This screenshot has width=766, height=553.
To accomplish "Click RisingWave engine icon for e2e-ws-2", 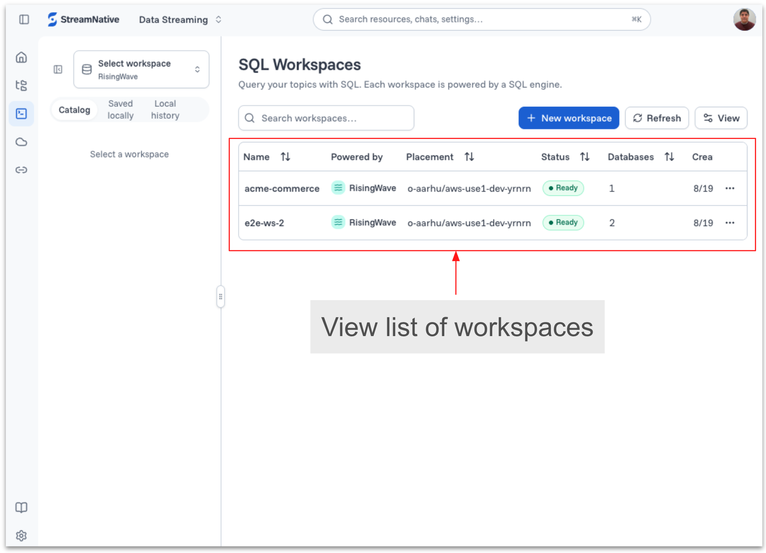I will click(338, 223).
